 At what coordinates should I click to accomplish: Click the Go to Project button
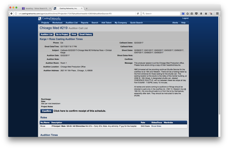(x=62, y=34)
